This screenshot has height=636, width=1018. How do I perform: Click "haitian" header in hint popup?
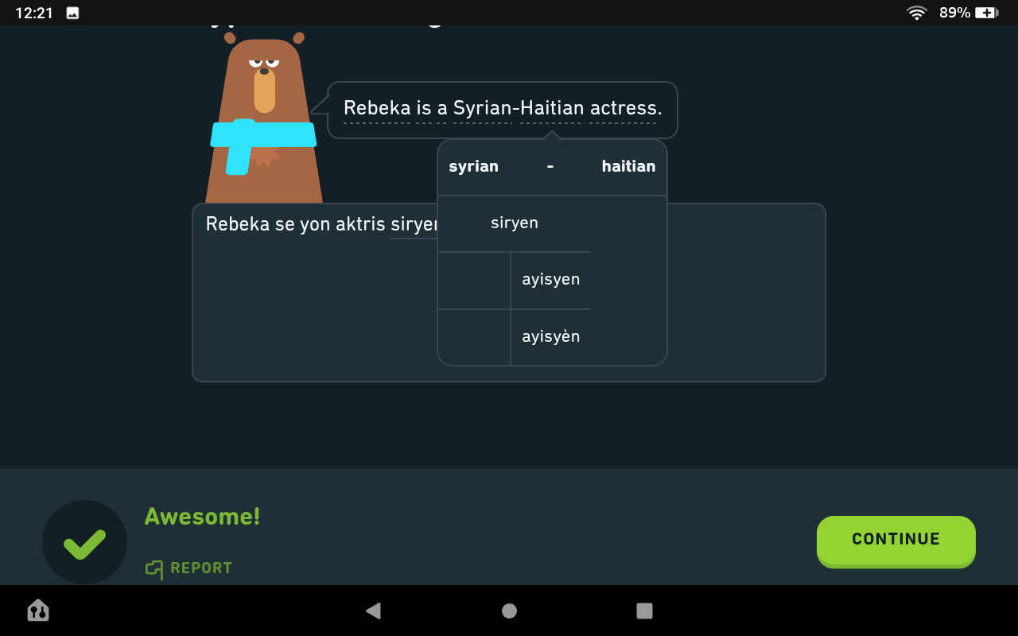(628, 167)
